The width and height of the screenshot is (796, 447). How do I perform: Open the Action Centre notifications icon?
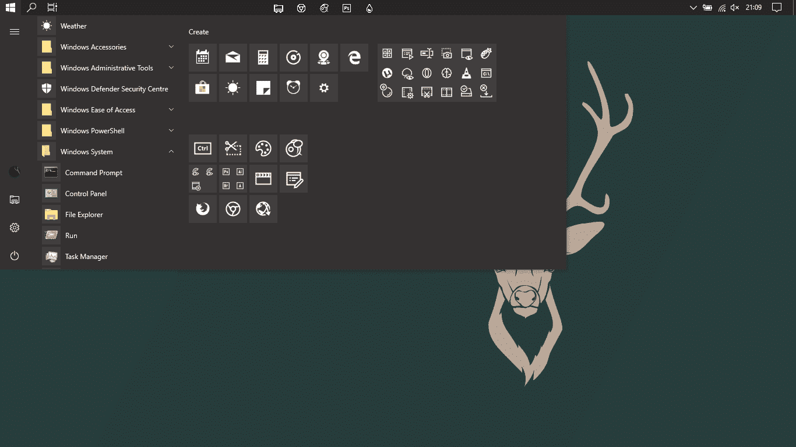(777, 8)
